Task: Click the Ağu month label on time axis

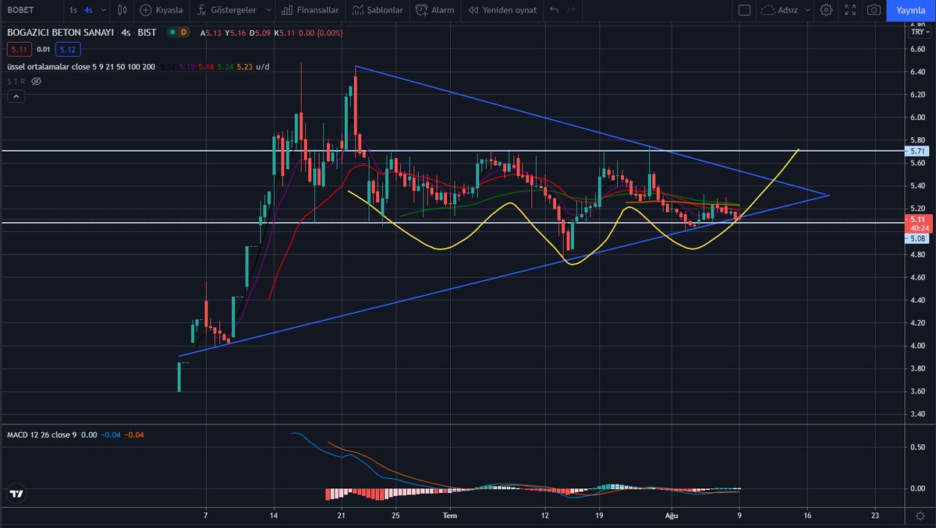Action: pyautogui.click(x=671, y=516)
